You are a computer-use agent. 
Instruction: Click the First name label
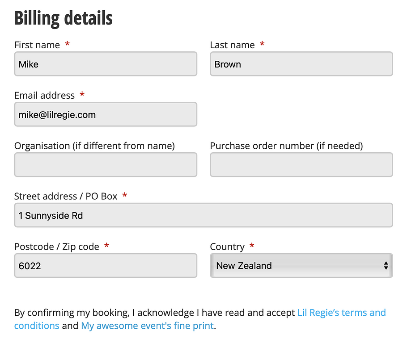[x=37, y=45]
